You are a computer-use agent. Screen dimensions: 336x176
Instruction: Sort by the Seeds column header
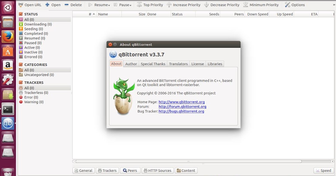(x=208, y=14)
